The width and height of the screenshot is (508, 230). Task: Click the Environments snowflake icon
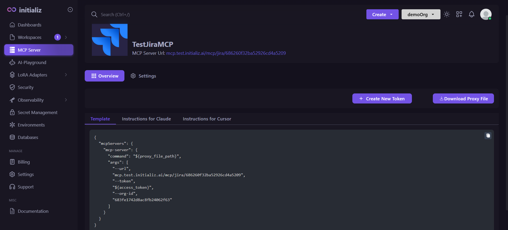tap(12, 125)
